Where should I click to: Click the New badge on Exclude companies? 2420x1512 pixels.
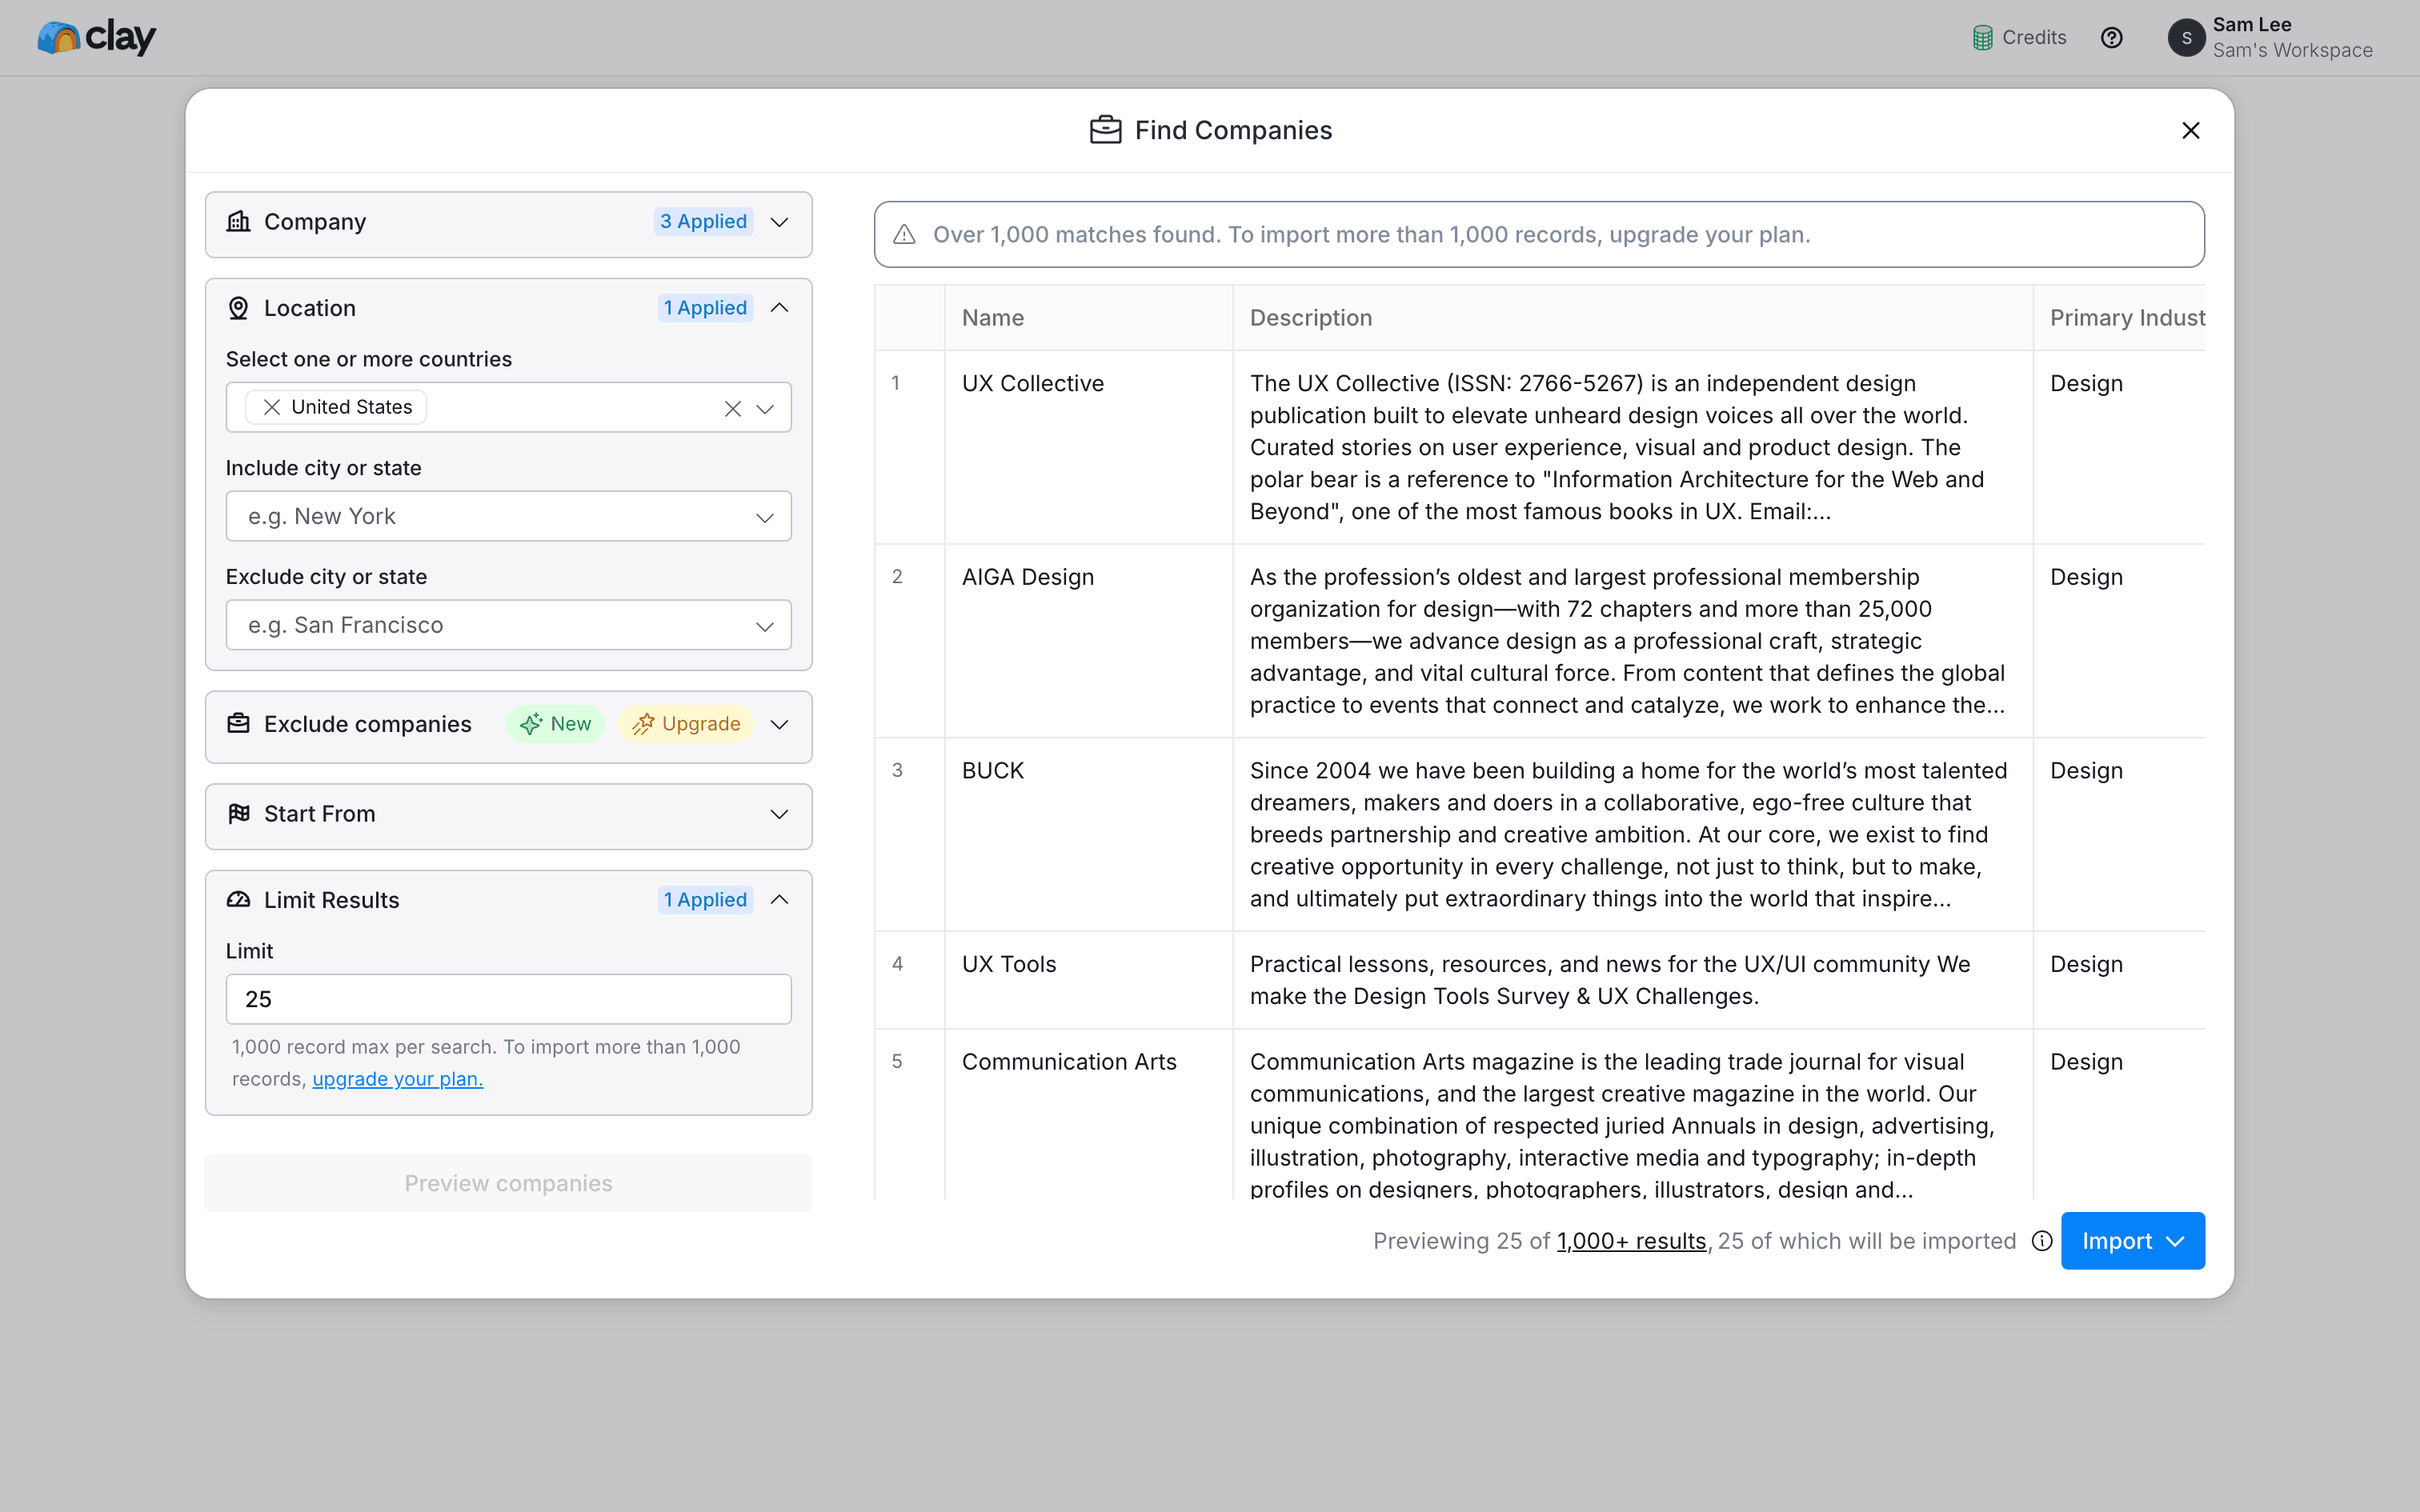click(556, 723)
